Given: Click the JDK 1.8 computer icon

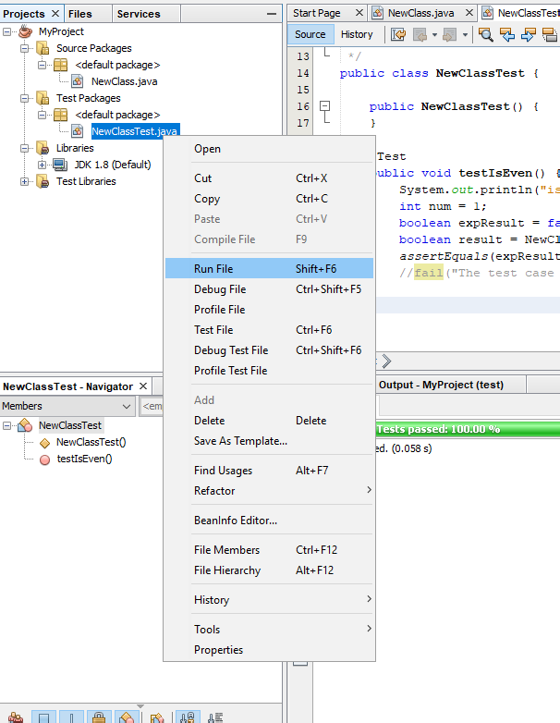Looking at the screenshot, I should [x=60, y=165].
